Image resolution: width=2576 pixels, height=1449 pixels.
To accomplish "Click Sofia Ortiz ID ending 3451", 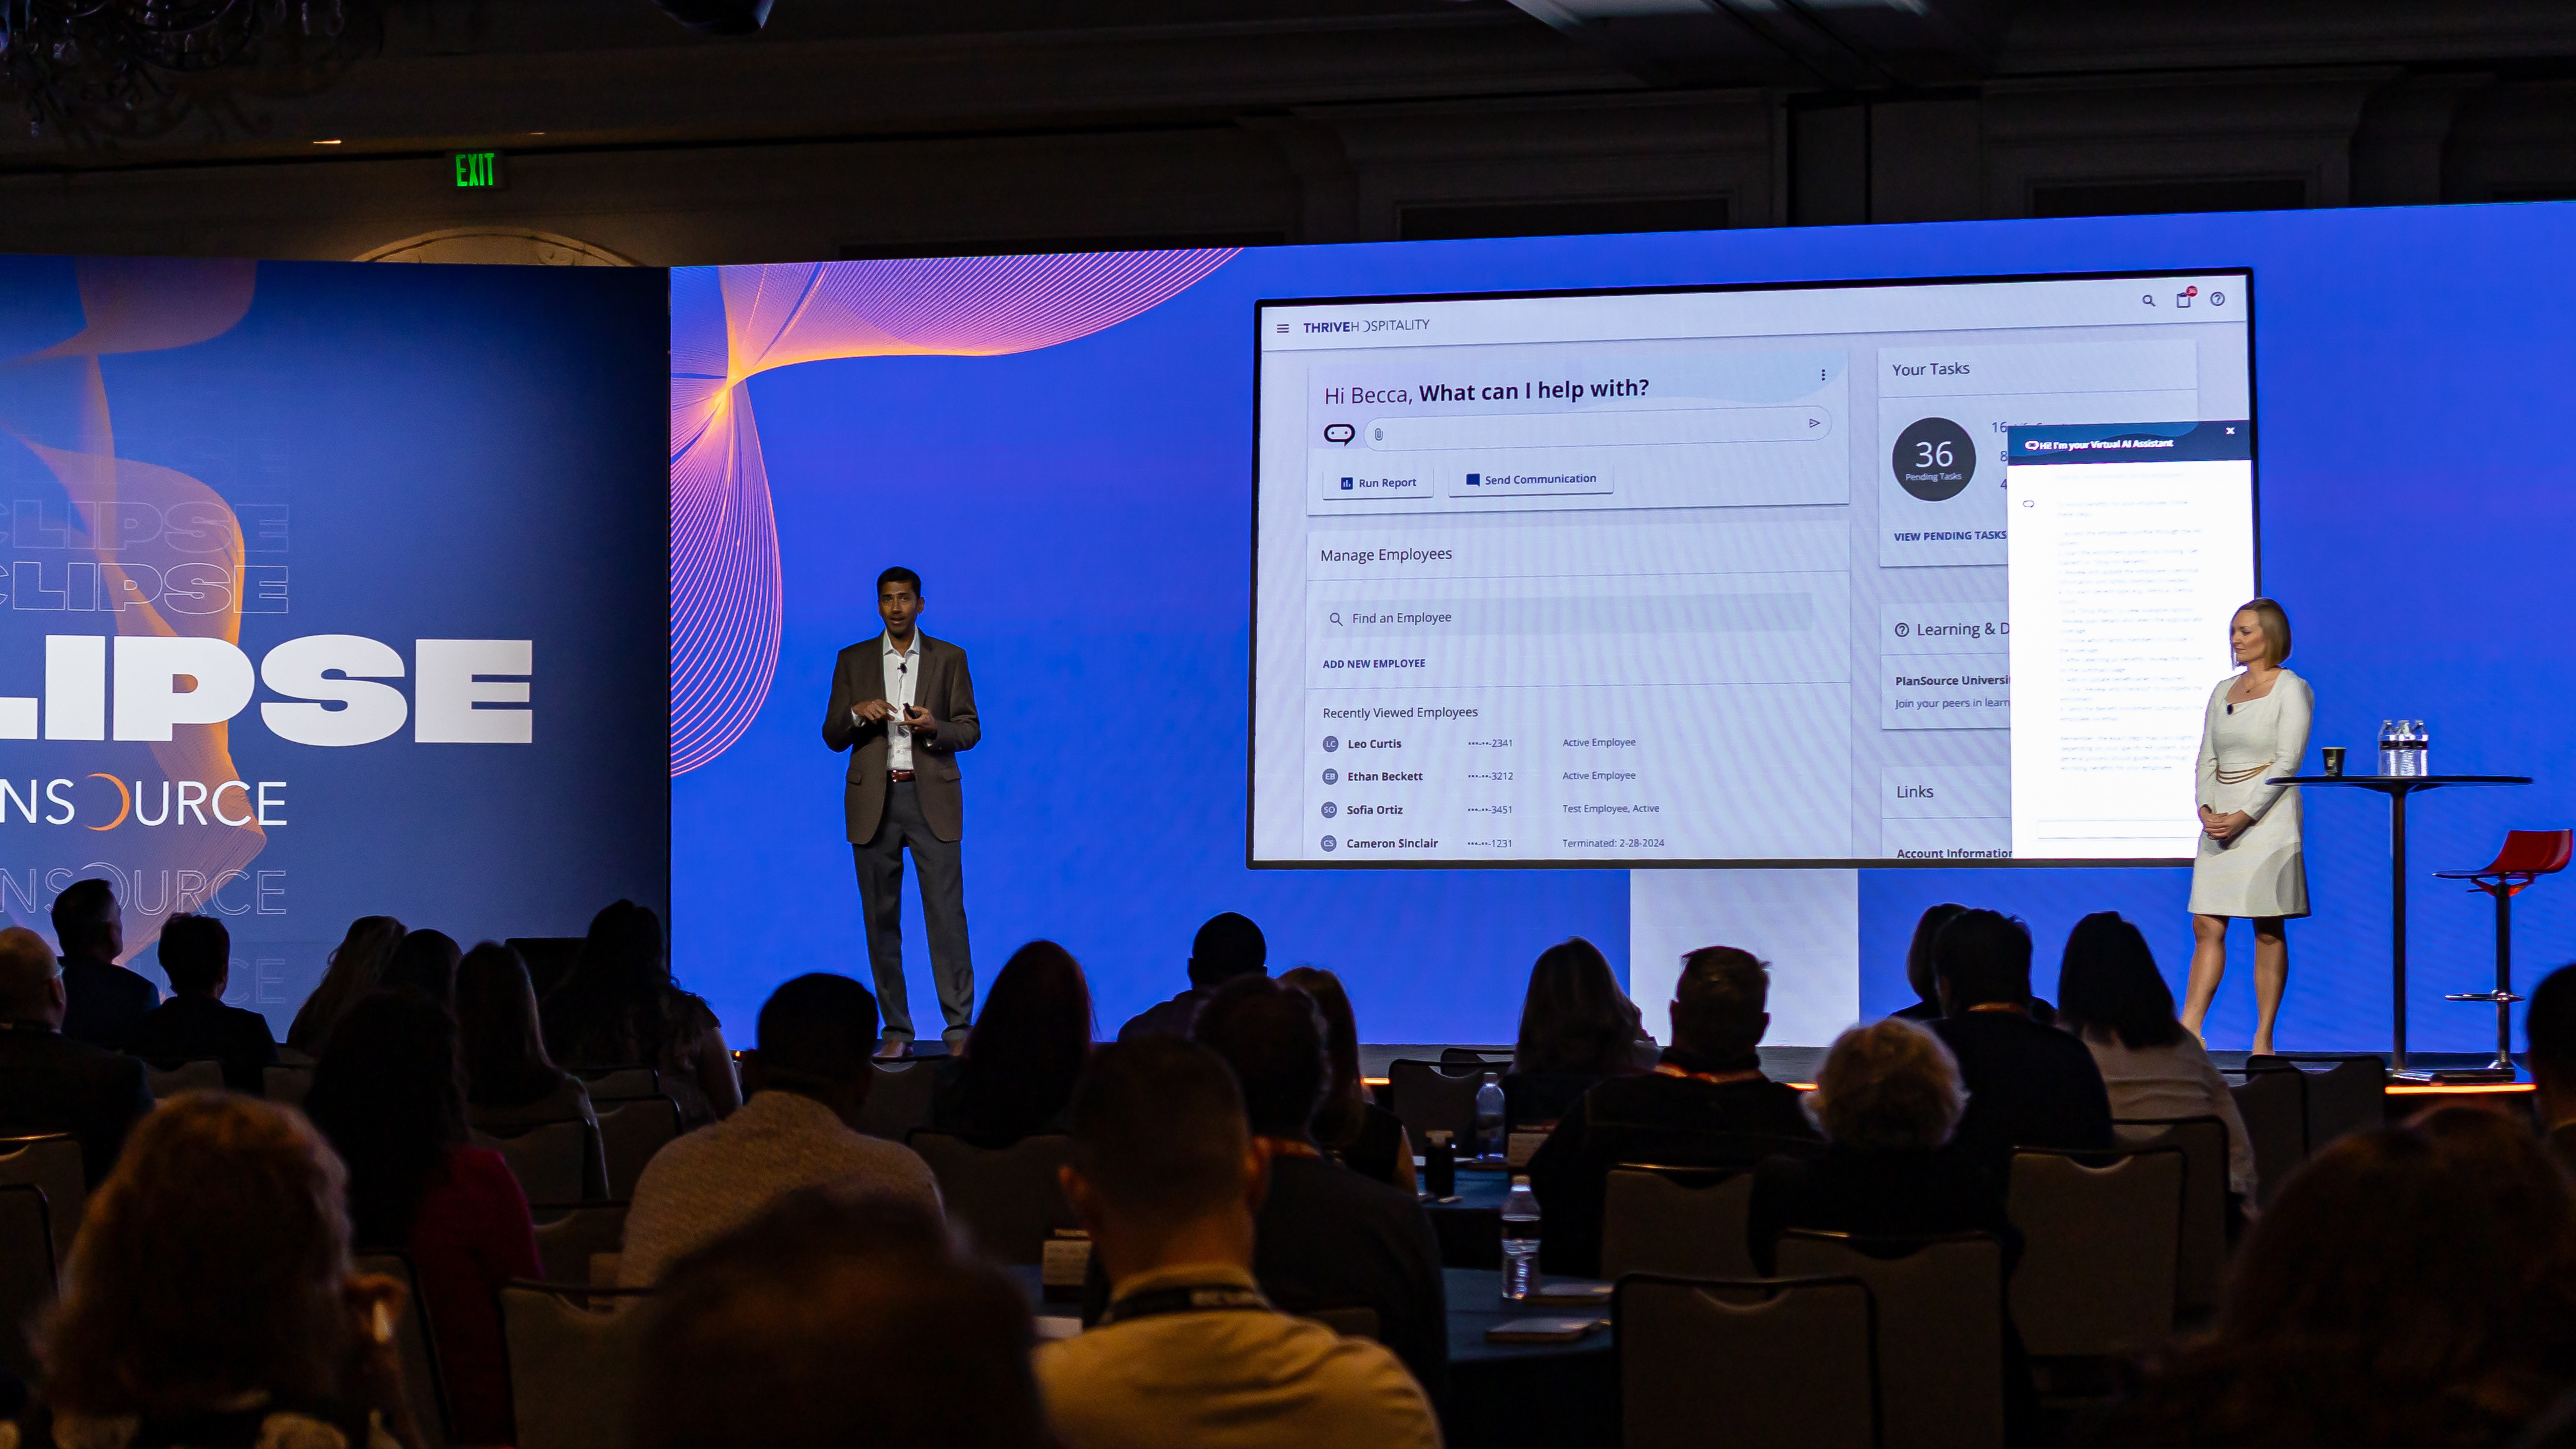I will click(1490, 810).
